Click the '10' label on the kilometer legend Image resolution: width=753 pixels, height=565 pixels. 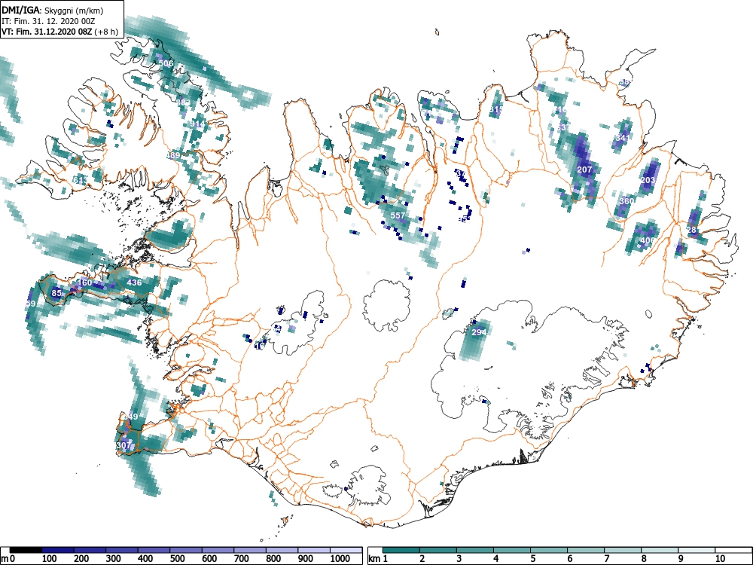click(720, 559)
